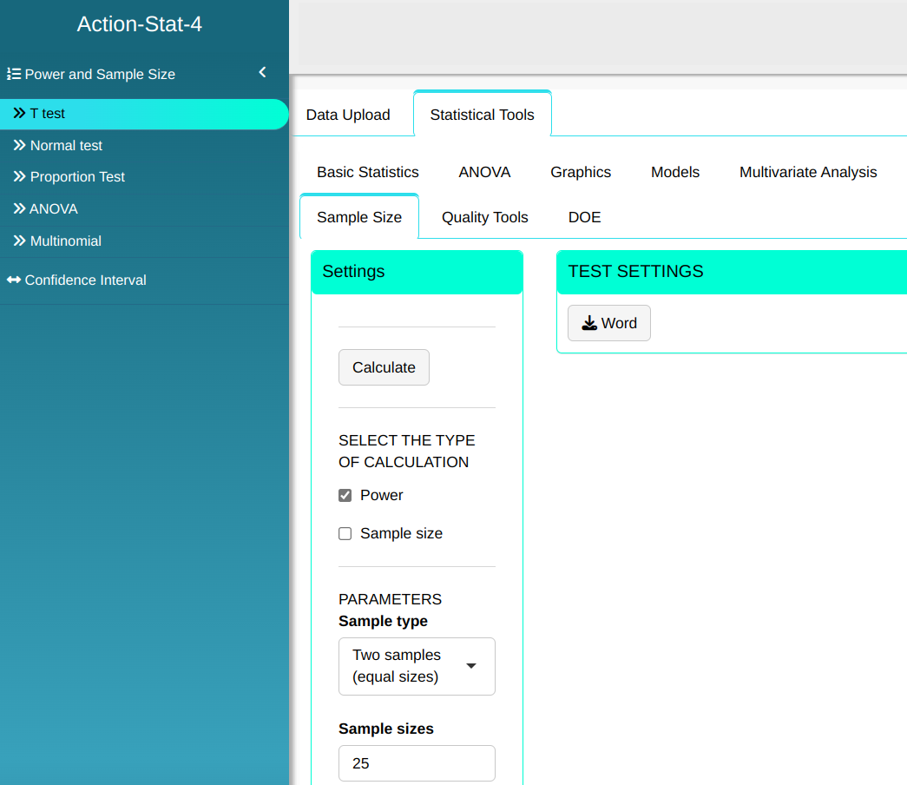Click the double-arrow icon beside Normal test
The width and height of the screenshot is (907, 785).
19,146
